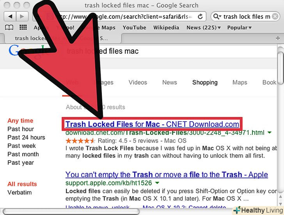Expand green arrow next to support.apple.com URL

[157, 183]
